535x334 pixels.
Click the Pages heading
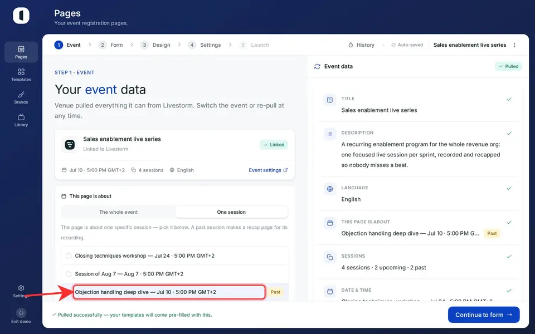point(67,13)
